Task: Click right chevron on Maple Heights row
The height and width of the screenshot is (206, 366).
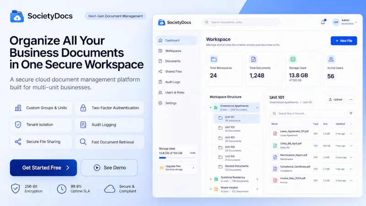Action: pos(257,189)
